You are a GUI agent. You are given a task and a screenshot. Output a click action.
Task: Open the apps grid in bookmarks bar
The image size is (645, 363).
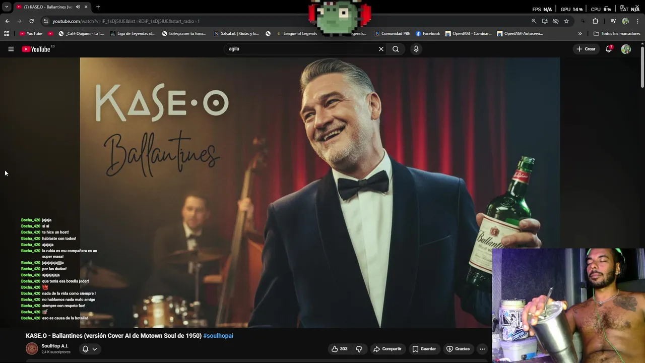pos(7,34)
